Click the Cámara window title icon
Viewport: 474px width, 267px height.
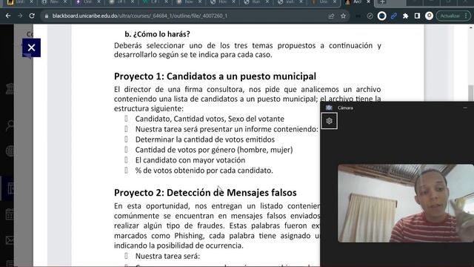click(329, 108)
